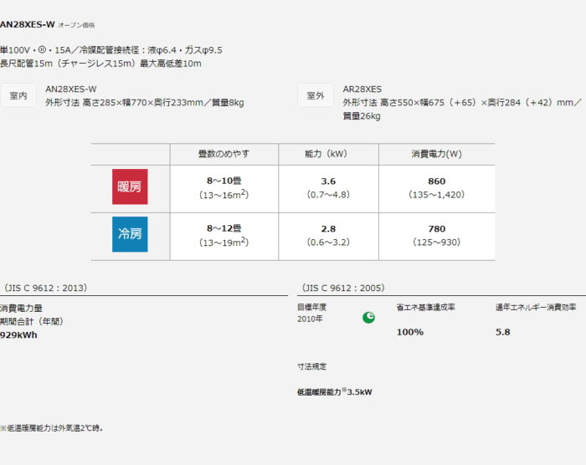Click the 省エネ基準達成率 label
Screen dimensions: 586x465
425,308
